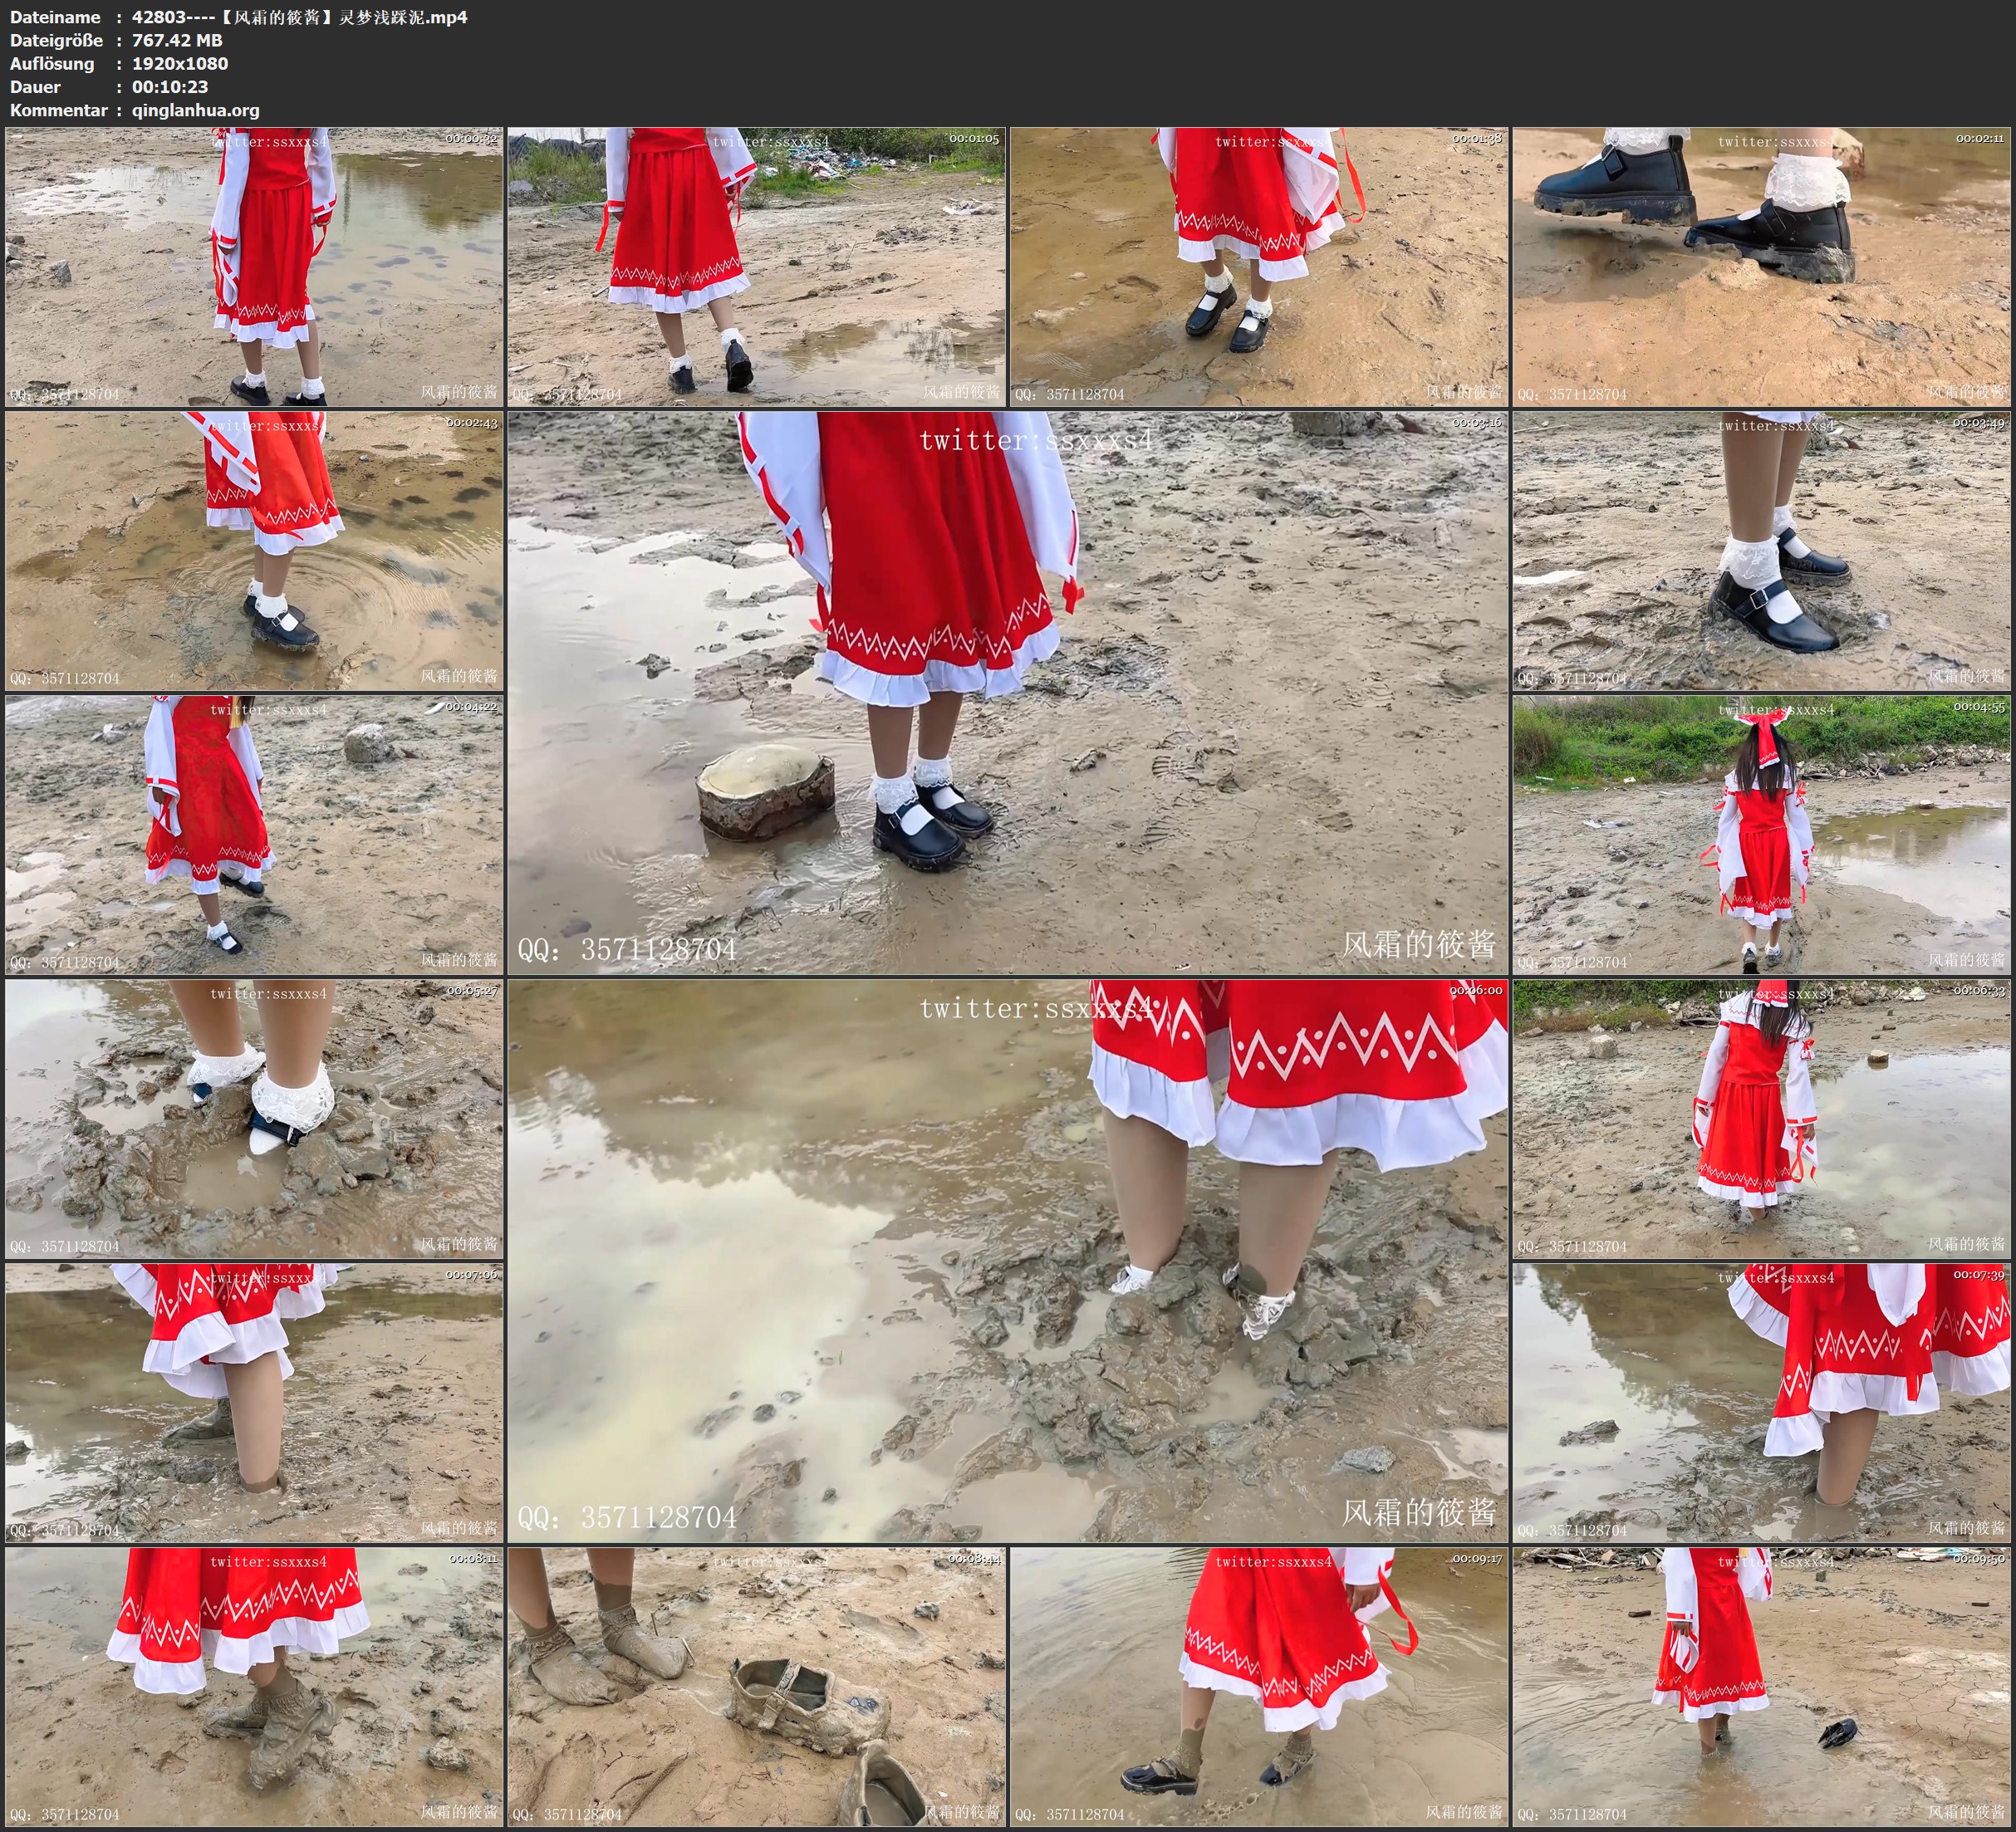Open the frame marked 00:01:38
Screen dimensions: 2016x1832
pos(1258,267)
